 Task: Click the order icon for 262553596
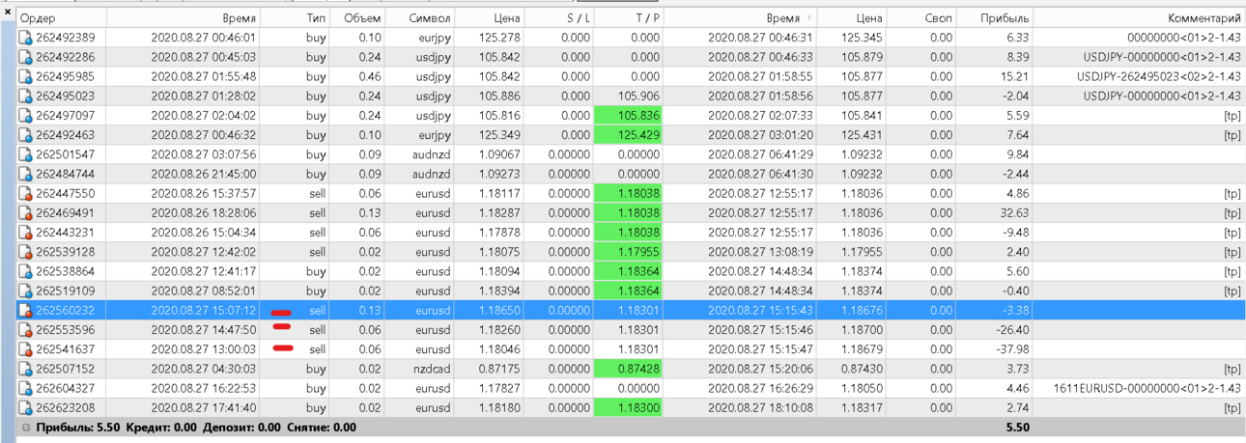pyautogui.click(x=26, y=330)
